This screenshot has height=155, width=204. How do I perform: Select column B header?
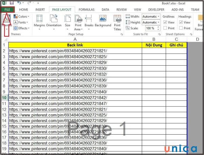154,39
